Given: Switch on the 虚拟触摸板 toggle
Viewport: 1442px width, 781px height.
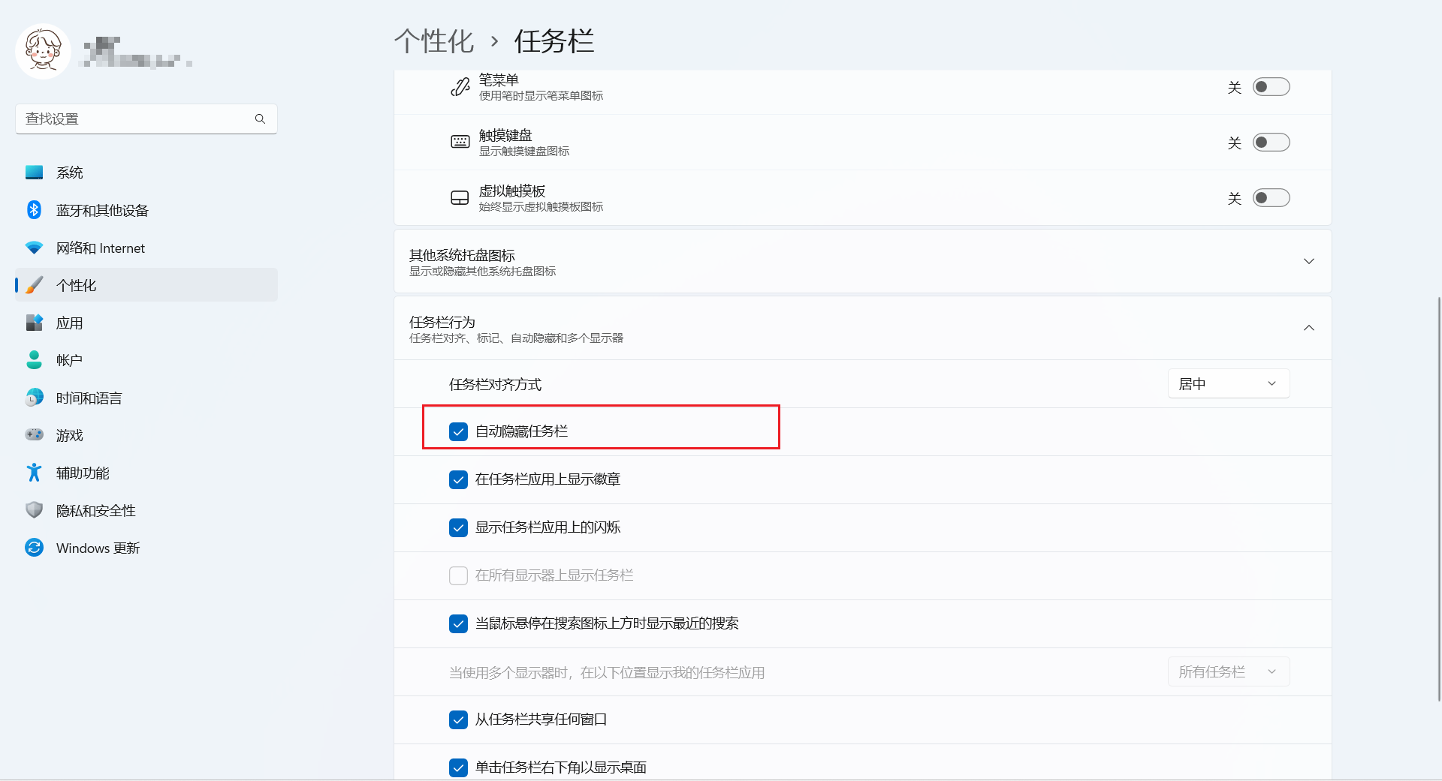Looking at the screenshot, I should tap(1271, 198).
